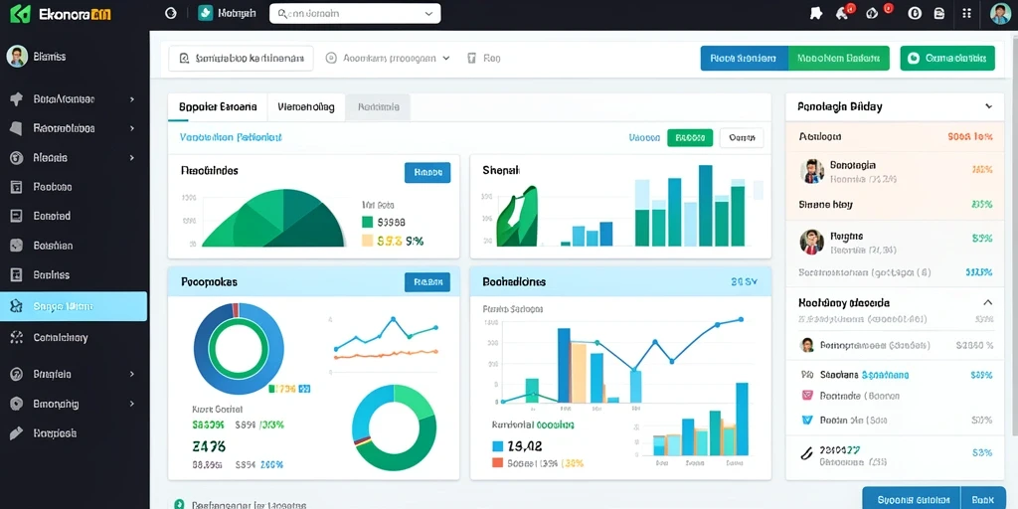
Task: Click the green Ouma button with circle icon
Action: point(947,59)
